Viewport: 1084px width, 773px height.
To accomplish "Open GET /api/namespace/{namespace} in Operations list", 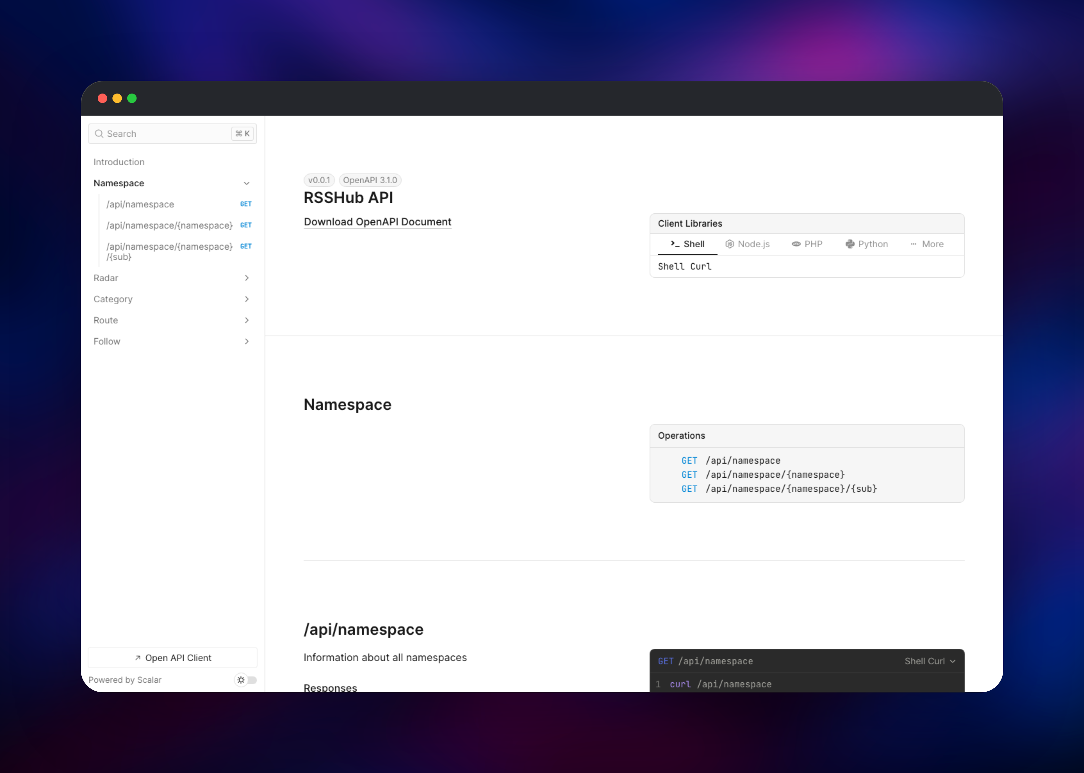I will point(763,474).
